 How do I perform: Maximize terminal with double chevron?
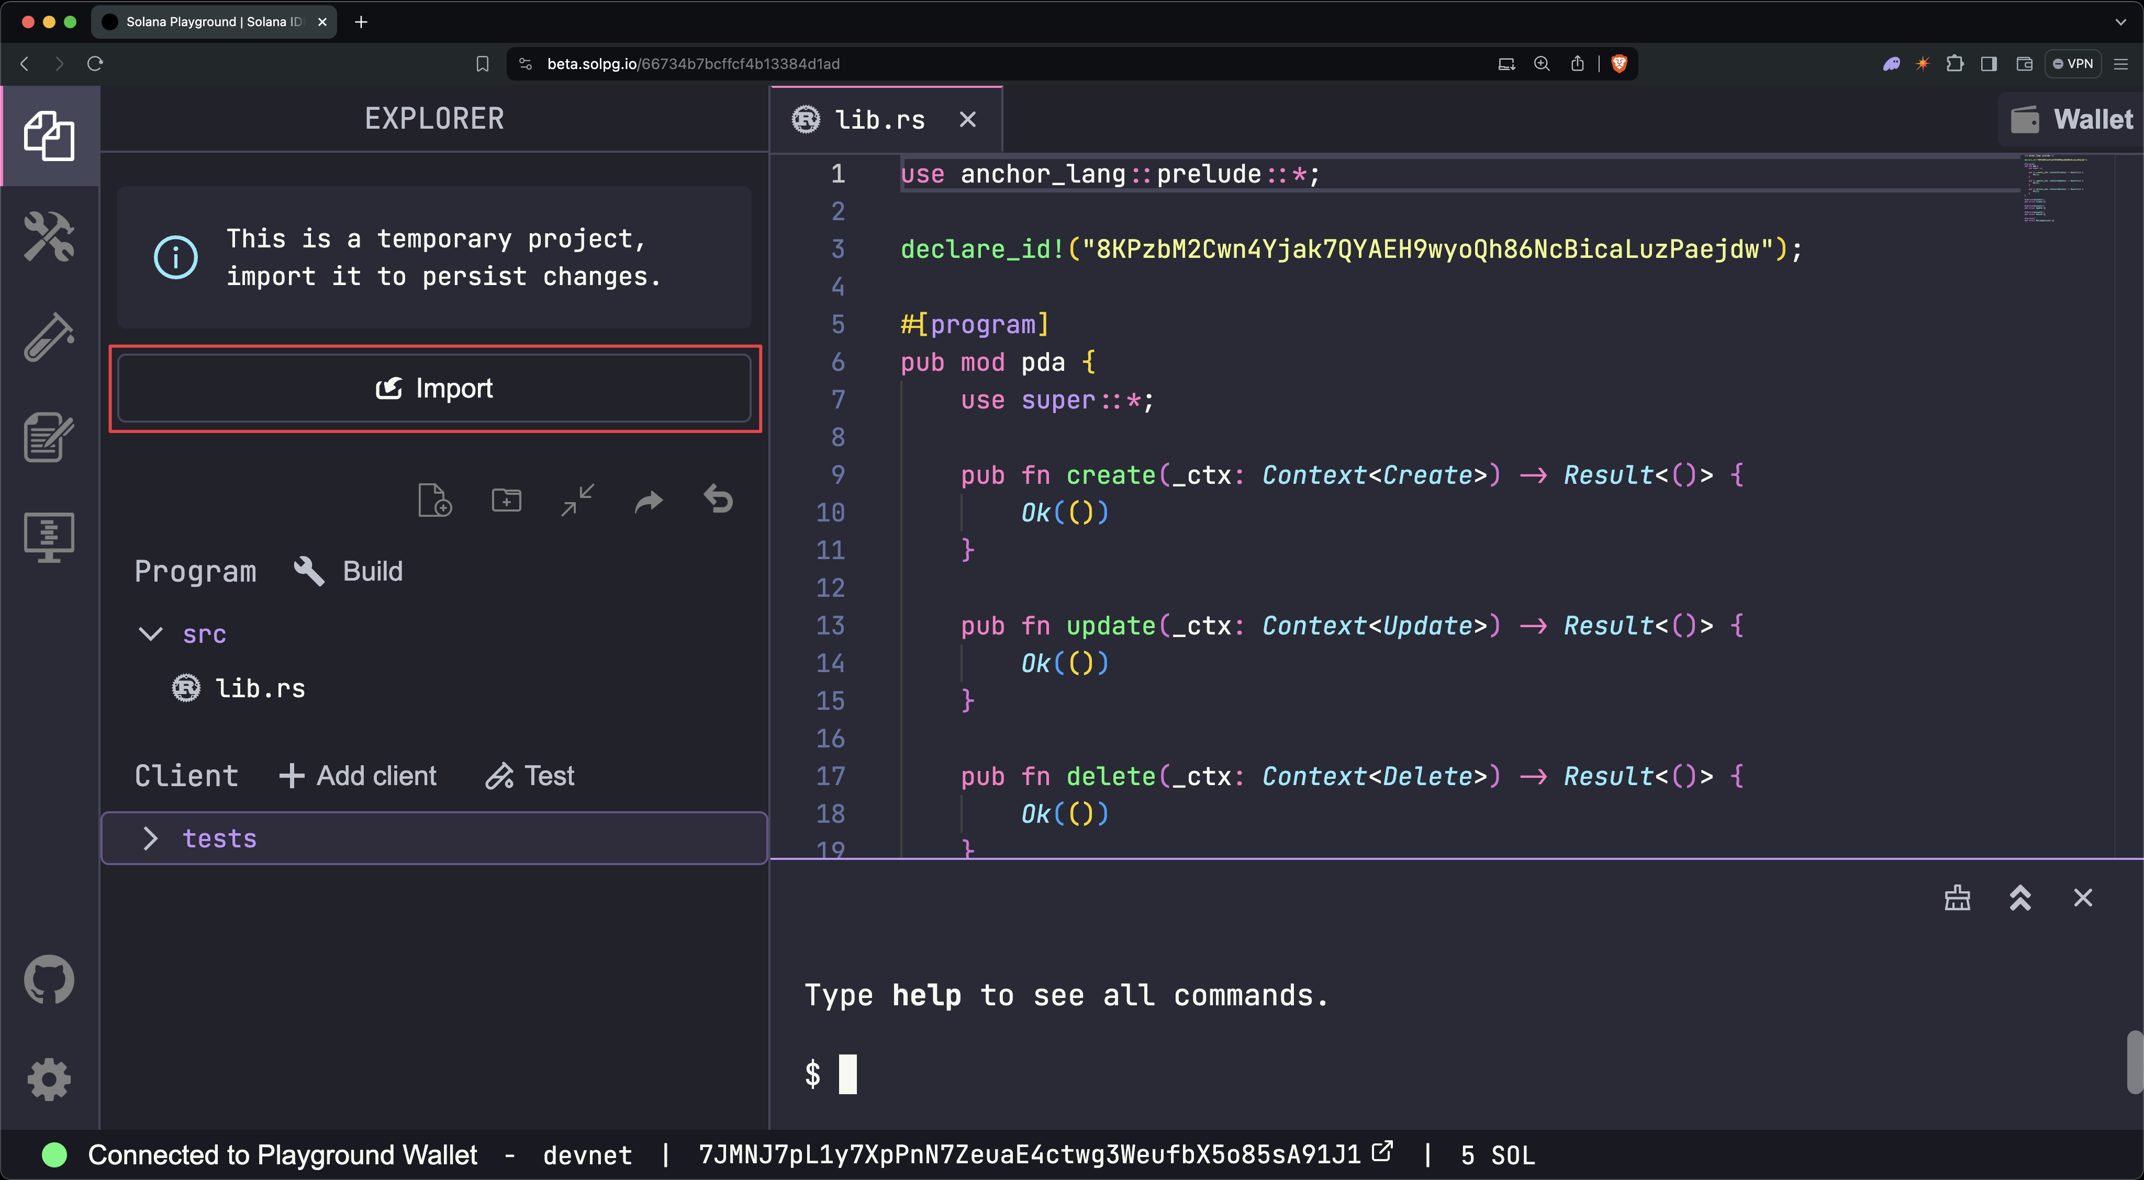(x=2020, y=898)
